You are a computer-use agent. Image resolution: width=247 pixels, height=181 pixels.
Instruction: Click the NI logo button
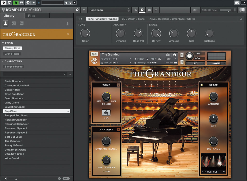pyautogui.click(x=242, y=10)
